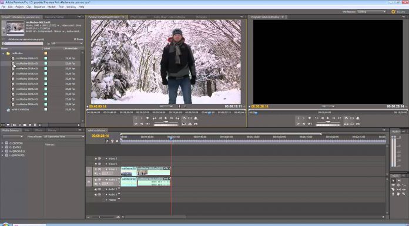Image resolution: width=409 pixels, height=226 pixels.
Task: Select the vylet-rozhledna sequence in Project
Action: [x=21, y=110]
